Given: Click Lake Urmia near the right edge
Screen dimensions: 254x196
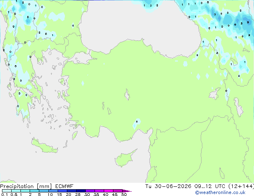Looking at the screenshot, I should [x=238, y=107].
